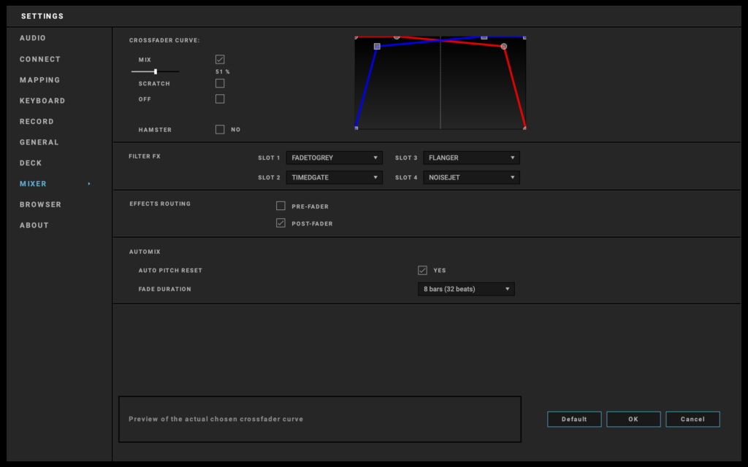
Task: Expand Slot 3 FLANGER dropdown
Action: (471, 158)
